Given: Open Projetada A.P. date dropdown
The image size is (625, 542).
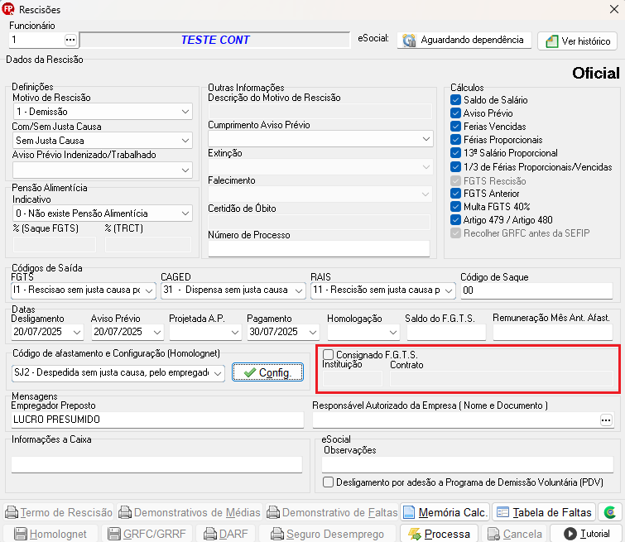Looking at the screenshot, I should (x=235, y=332).
